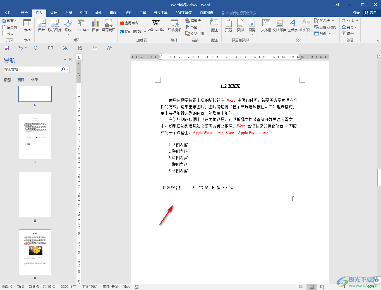Screen dimensions: 381x290
Task: Switch to the Review ribbon tab
Action: click(113, 13)
